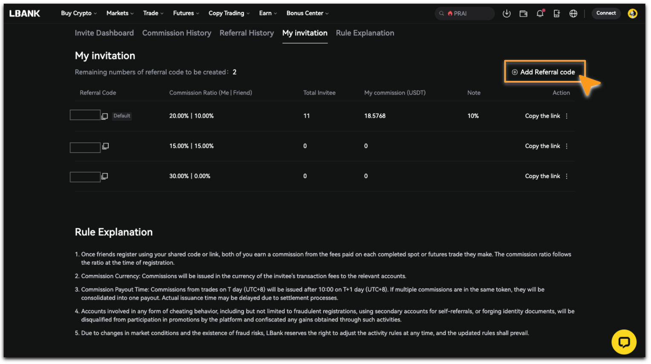Go to the Referral History tab

pyautogui.click(x=246, y=33)
